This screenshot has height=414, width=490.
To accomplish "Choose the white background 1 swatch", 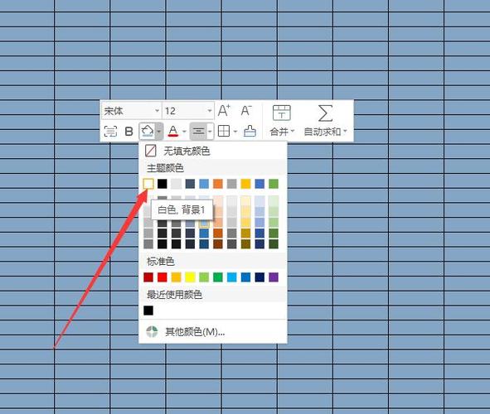I will point(148,184).
